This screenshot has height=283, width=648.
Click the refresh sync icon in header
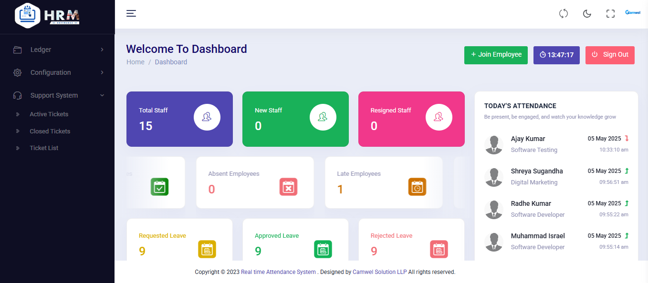pos(564,14)
